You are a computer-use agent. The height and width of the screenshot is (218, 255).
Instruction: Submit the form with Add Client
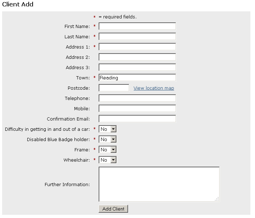click(x=113, y=209)
